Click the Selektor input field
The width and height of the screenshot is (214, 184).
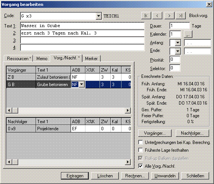coord(175,68)
